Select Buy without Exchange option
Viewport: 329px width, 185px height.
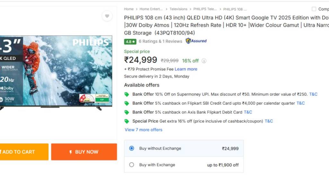pyautogui.click(x=131, y=148)
